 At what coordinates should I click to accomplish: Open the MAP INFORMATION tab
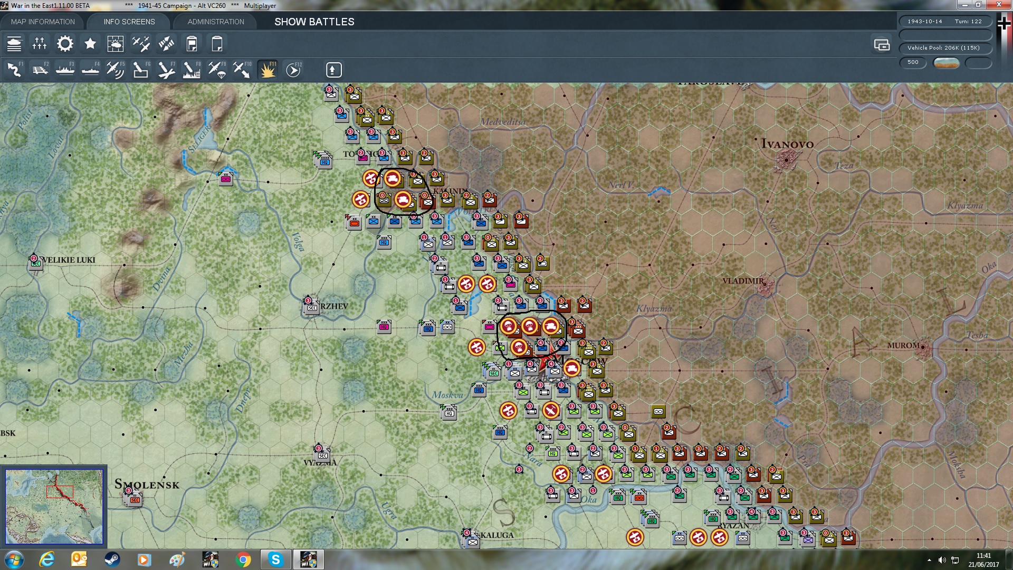(x=43, y=22)
